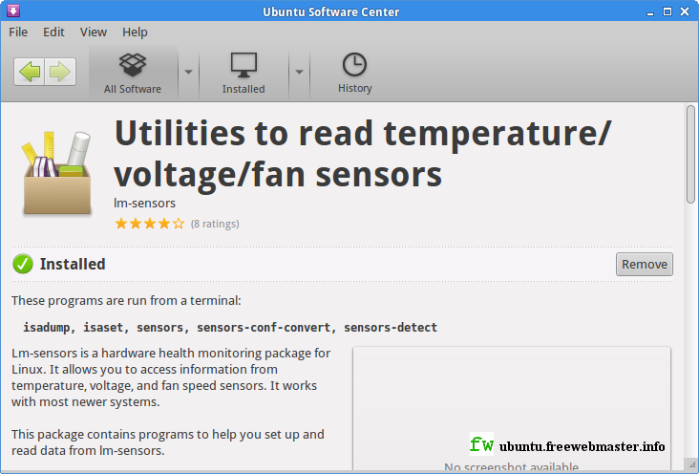Open the Edit menu

click(53, 32)
